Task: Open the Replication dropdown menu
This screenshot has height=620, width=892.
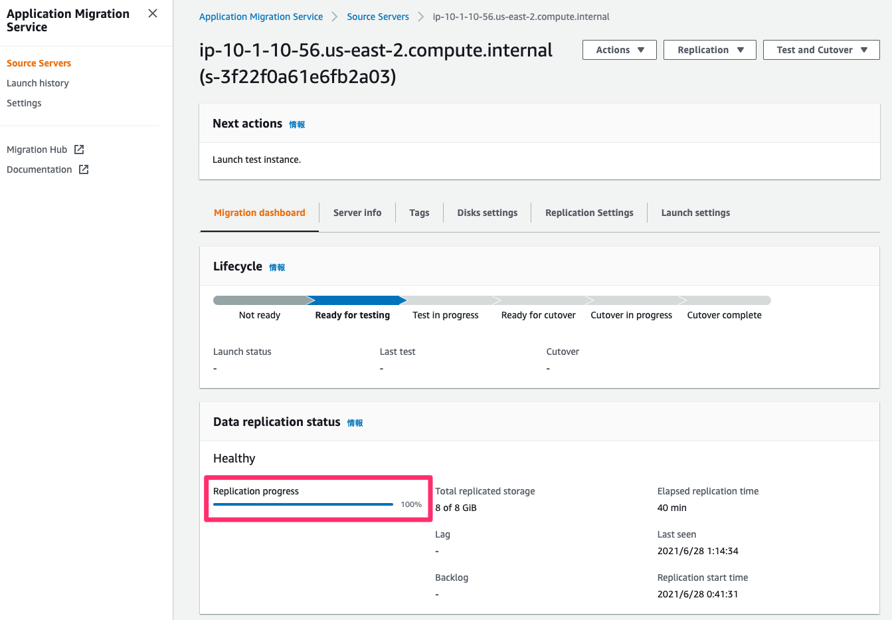Action: 710,50
